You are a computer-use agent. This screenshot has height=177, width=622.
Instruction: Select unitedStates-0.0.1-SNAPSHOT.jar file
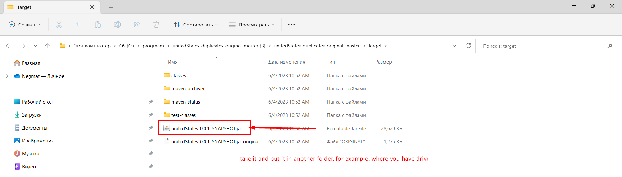206,129
